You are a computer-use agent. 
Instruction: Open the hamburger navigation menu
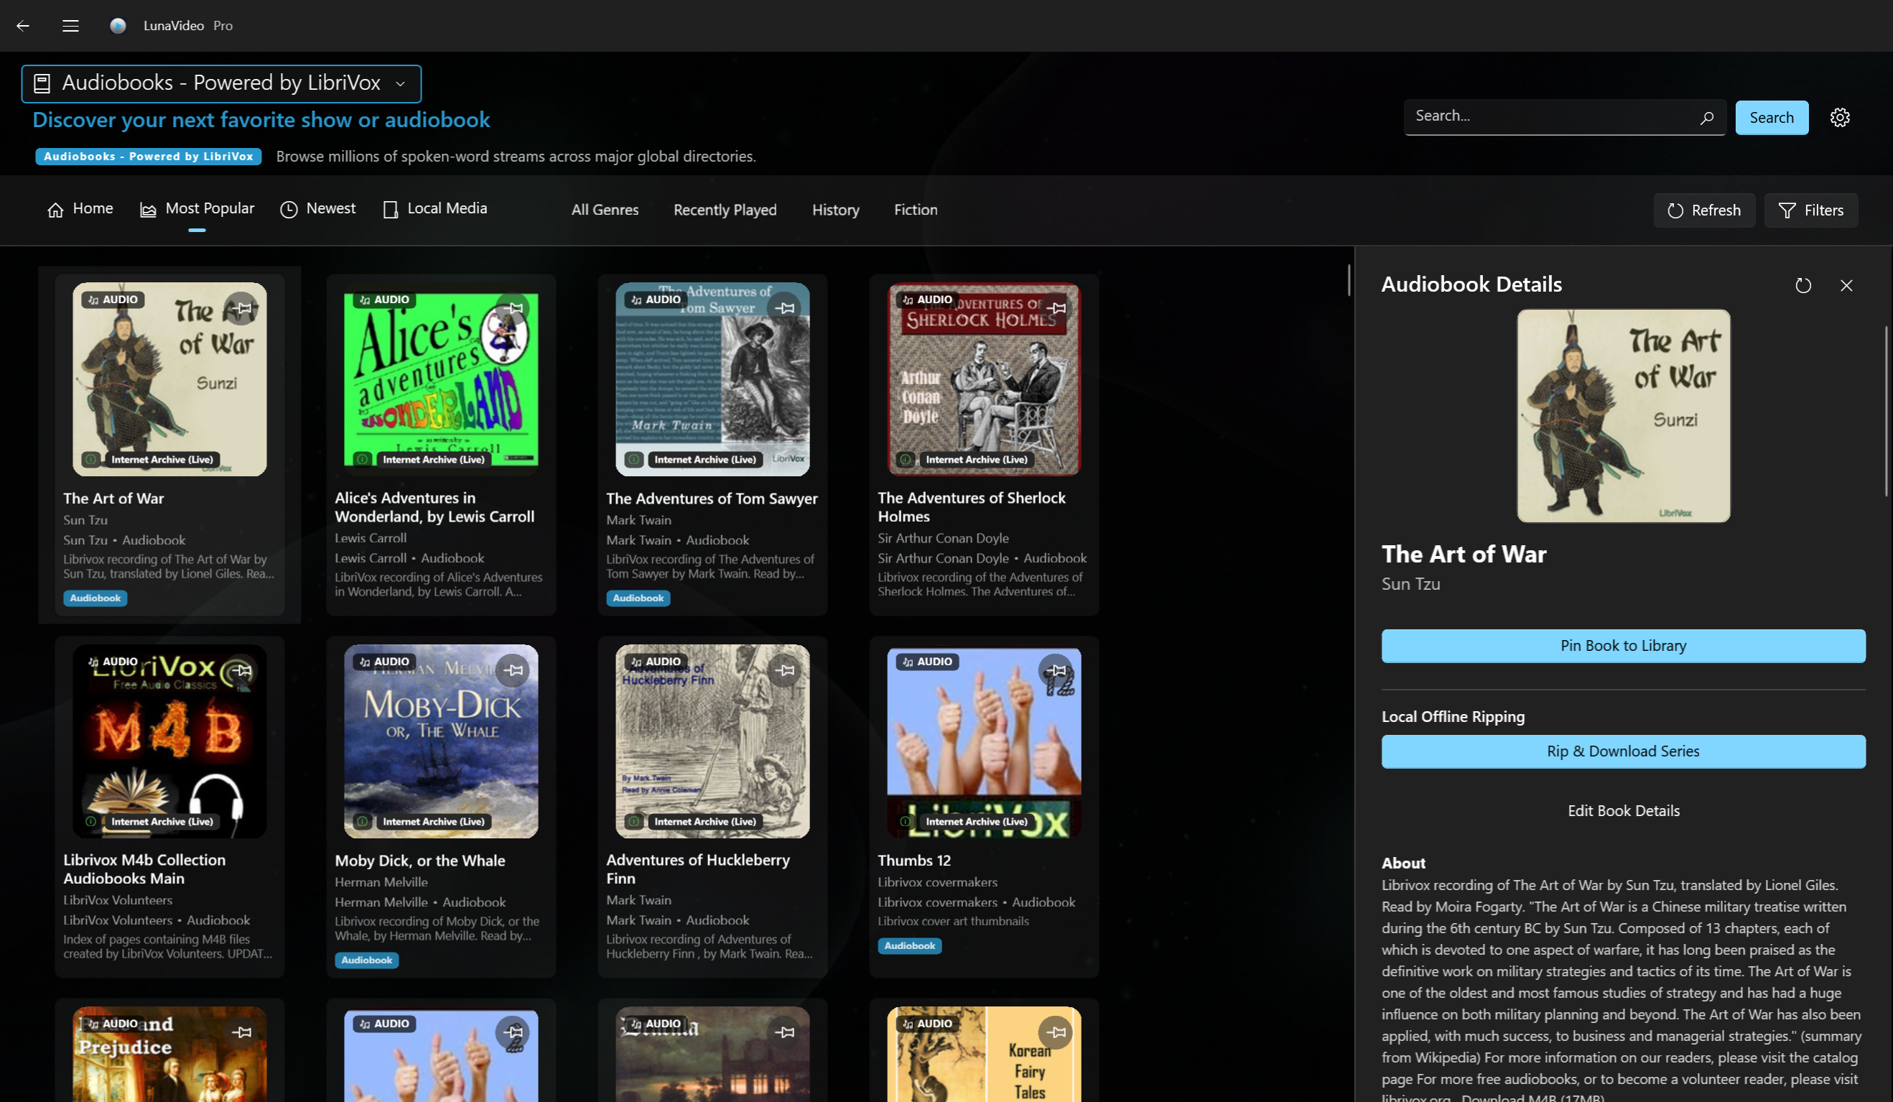(70, 26)
